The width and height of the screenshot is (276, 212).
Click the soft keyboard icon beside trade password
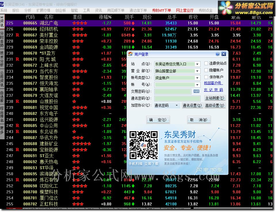pyautogui.click(x=196, y=91)
